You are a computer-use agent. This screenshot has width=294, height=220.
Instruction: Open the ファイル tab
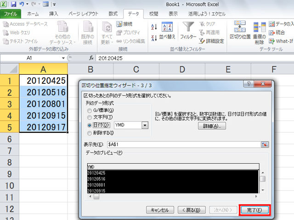[10, 14]
